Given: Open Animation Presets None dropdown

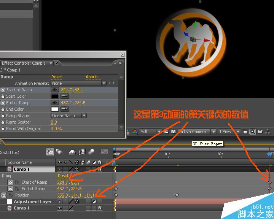Looking at the screenshot, I should coord(78,83).
